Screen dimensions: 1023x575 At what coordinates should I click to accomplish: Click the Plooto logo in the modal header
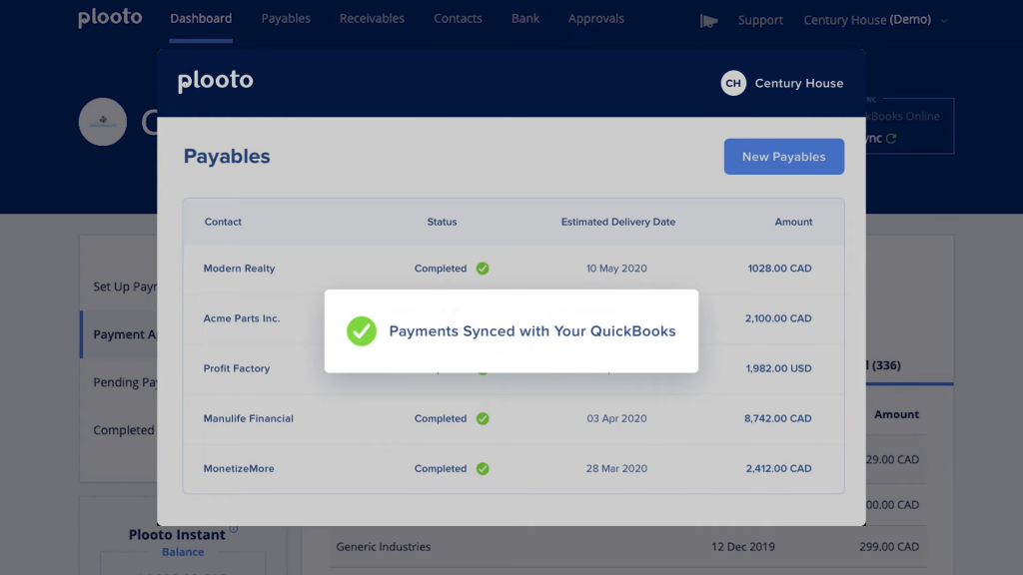coord(216,81)
